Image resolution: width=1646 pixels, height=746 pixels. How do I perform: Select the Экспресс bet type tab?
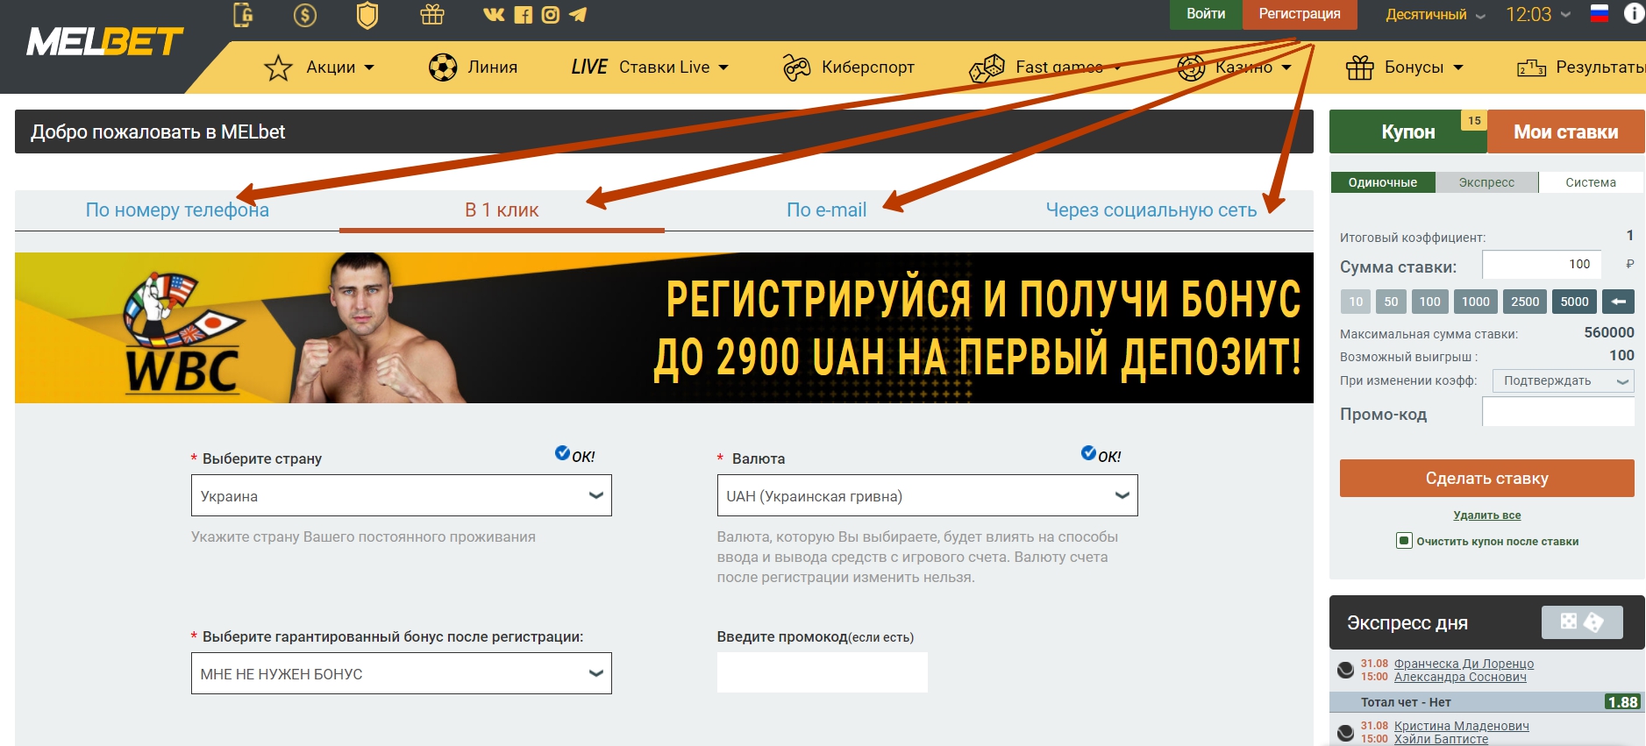1486,182
